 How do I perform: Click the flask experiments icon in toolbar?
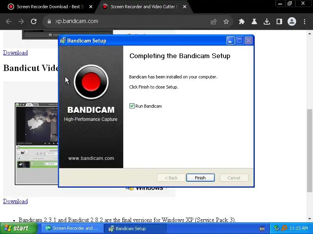254,21
